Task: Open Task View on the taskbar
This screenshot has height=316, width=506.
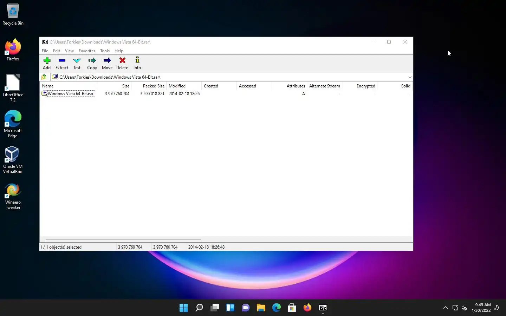Action: pos(215,308)
